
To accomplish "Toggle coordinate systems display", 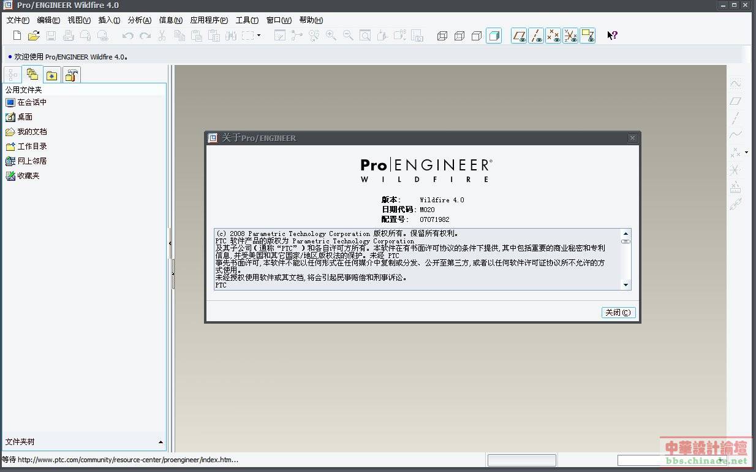I will pyautogui.click(x=570, y=36).
